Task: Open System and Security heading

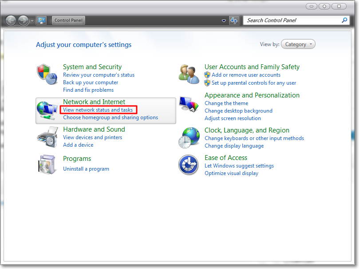Action: (92, 67)
